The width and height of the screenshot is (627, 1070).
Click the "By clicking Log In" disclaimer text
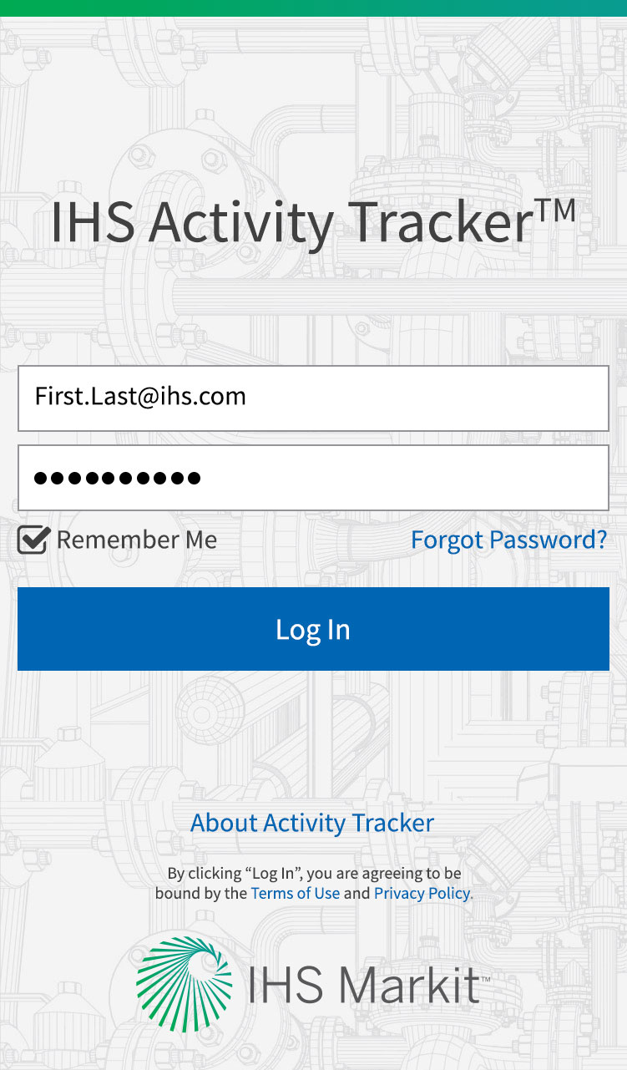[x=314, y=873]
